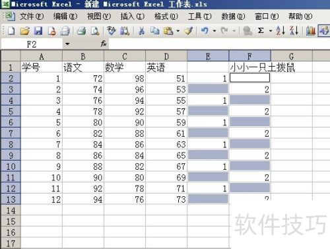330x249 pixels.
Task: Open Print Preview icon
Action: 95,31
